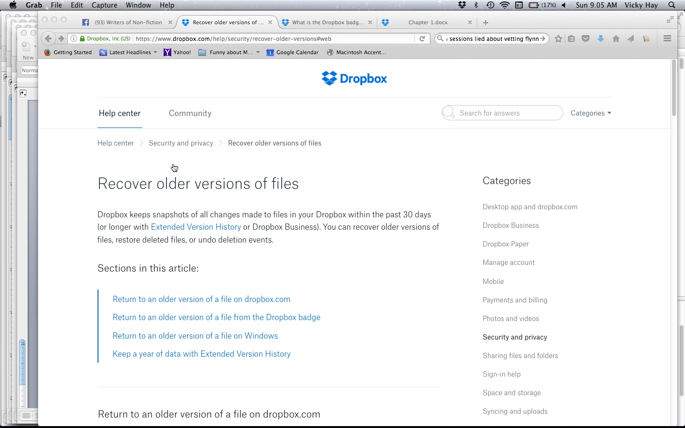Open the Firefox downloads arrow
The width and height of the screenshot is (685, 428).
(601, 39)
